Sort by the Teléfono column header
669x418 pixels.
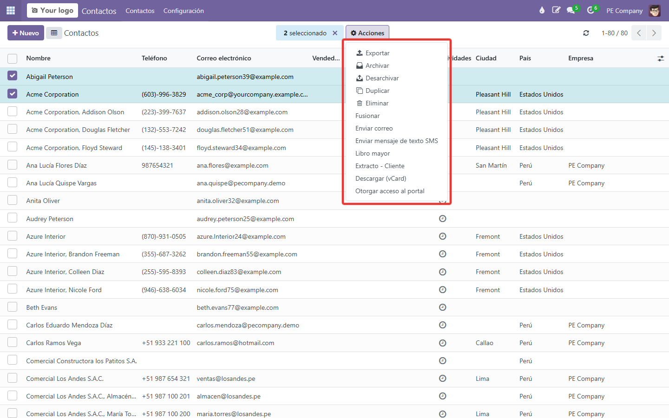coord(154,59)
